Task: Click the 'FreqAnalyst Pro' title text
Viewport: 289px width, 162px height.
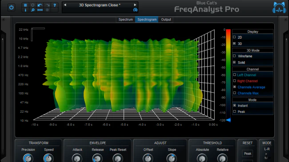Action: pos(207,9)
